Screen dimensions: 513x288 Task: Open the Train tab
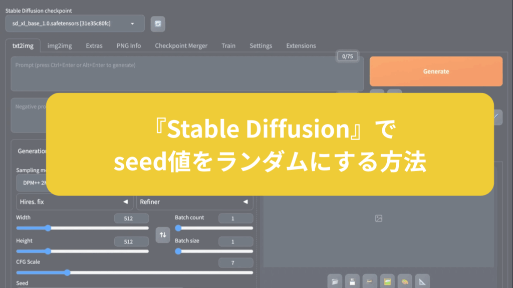pos(228,45)
